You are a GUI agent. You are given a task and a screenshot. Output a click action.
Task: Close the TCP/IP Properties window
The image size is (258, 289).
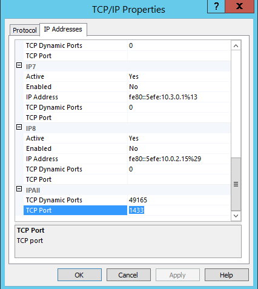[x=239, y=7]
